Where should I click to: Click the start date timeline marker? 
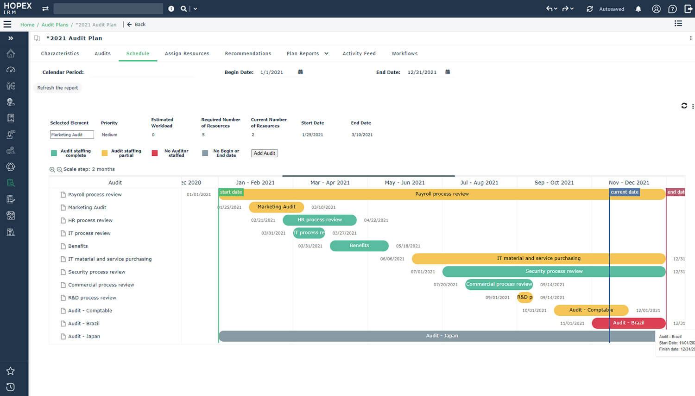click(231, 192)
